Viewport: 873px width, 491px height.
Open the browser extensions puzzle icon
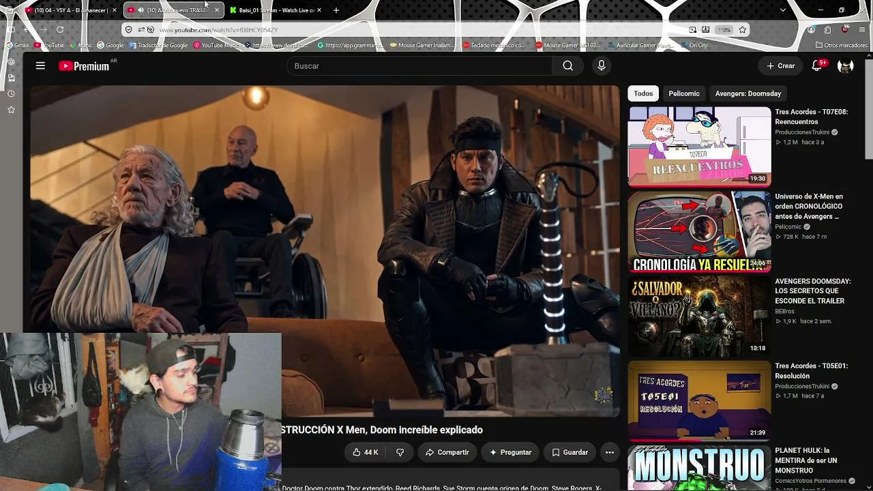[827, 29]
